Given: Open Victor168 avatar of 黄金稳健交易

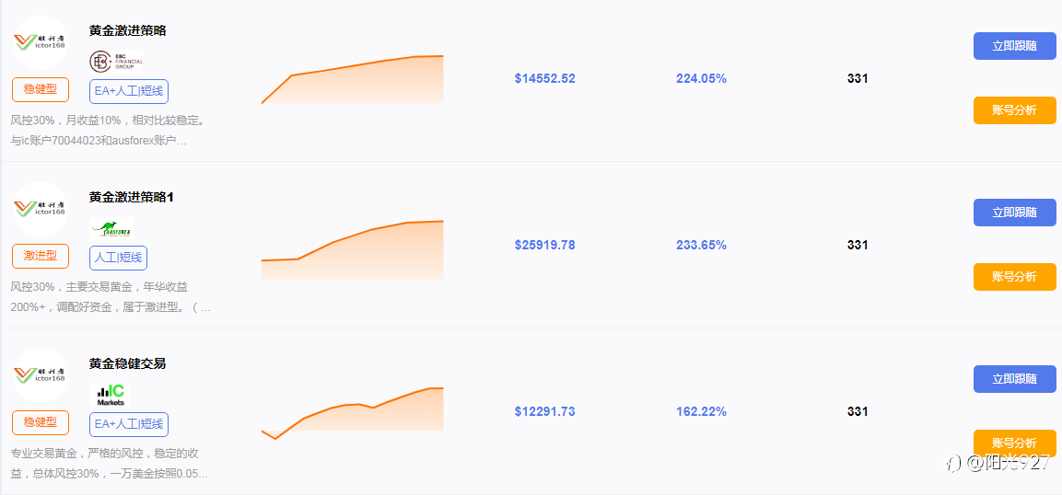Looking at the screenshot, I should 40,375.
